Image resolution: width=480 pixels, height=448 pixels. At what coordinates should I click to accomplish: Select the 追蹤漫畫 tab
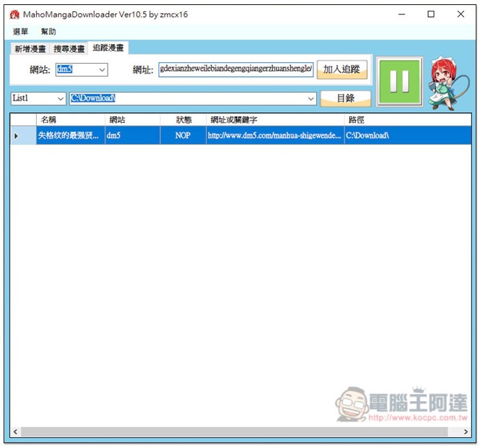point(108,48)
